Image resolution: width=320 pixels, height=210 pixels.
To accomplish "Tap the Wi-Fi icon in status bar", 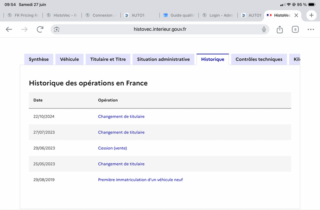I will (x=288, y=4).
